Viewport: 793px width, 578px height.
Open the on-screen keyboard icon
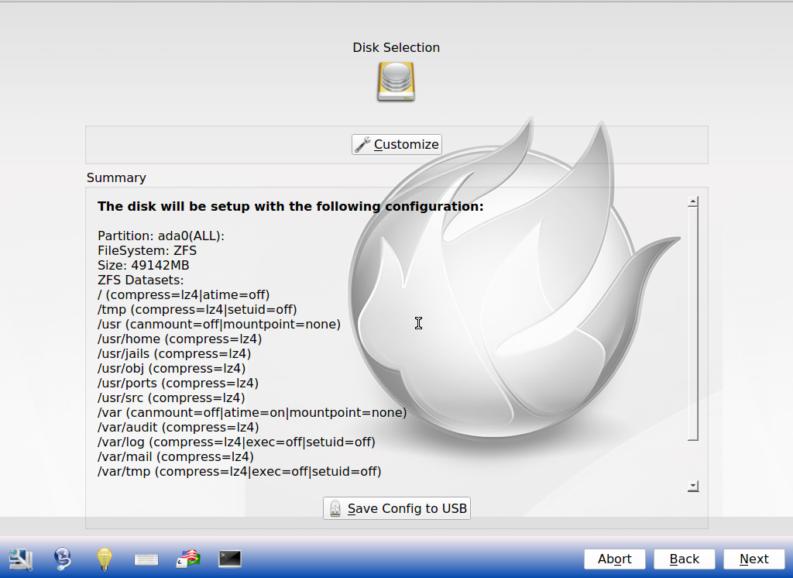pos(146,559)
